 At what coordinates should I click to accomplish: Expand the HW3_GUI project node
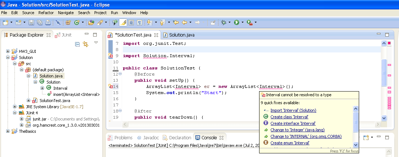coord(8,51)
